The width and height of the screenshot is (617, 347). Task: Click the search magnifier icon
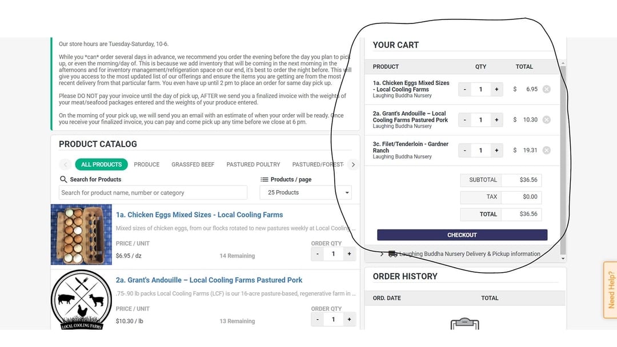pos(63,179)
